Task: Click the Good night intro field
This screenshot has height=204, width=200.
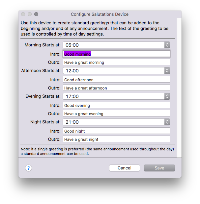Action: 116,131
